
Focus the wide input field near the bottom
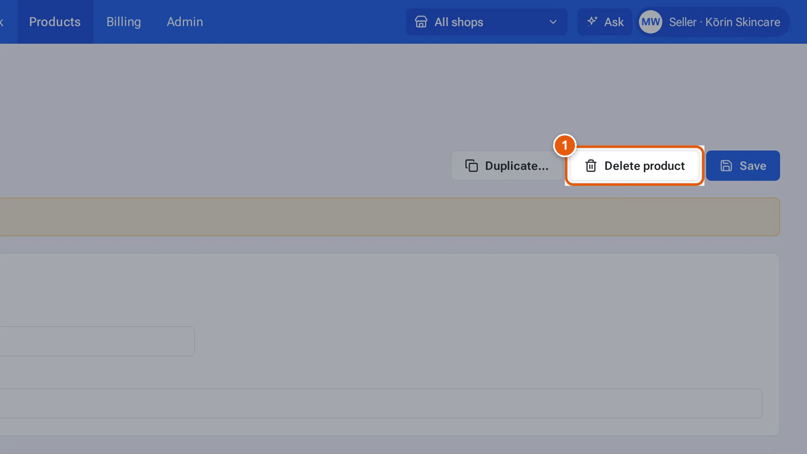pyautogui.click(x=381, y=404)
